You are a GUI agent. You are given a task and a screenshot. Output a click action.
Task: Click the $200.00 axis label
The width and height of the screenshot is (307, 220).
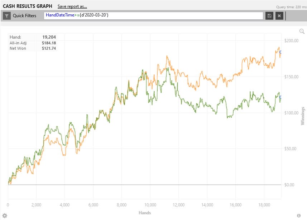(291, 41)
